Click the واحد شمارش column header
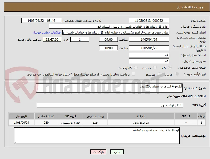The width and height of the screenshot is (210, 159). coord(95,116)
